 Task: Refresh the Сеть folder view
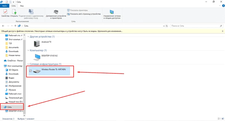[x=167, y=26]
